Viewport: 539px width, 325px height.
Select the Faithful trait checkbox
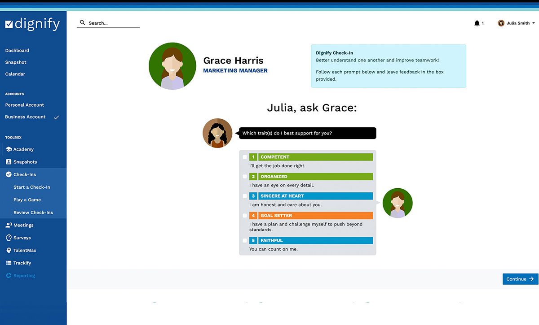tap(245, 241)
